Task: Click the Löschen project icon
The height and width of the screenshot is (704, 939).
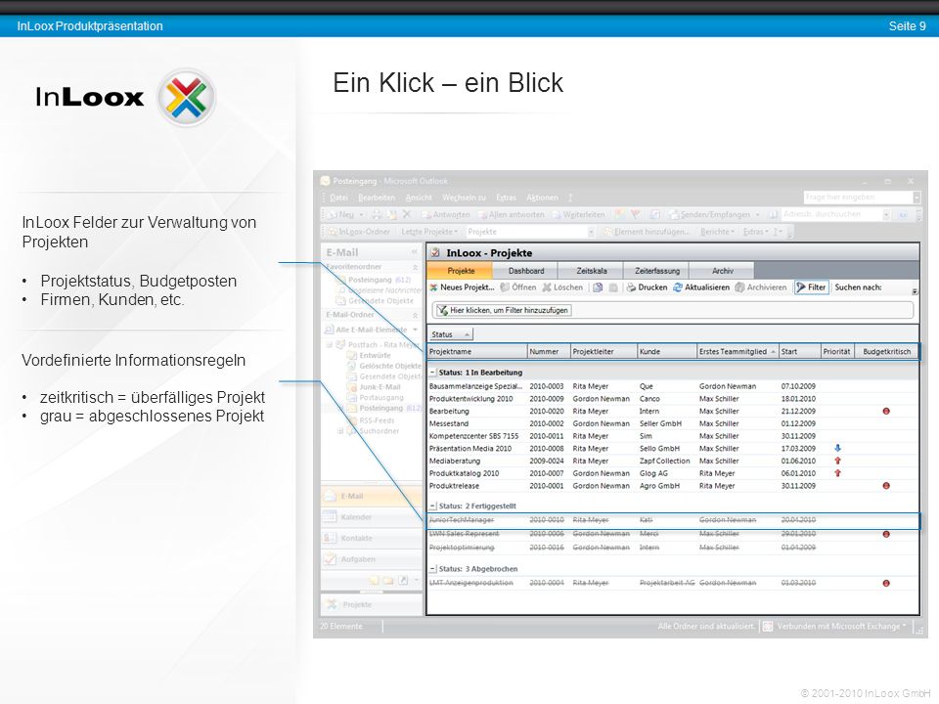Action: point(547,287)
